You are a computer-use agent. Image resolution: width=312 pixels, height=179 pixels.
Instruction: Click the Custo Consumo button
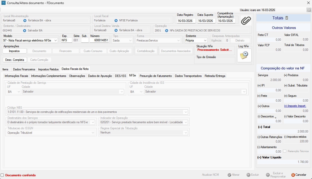93,51
